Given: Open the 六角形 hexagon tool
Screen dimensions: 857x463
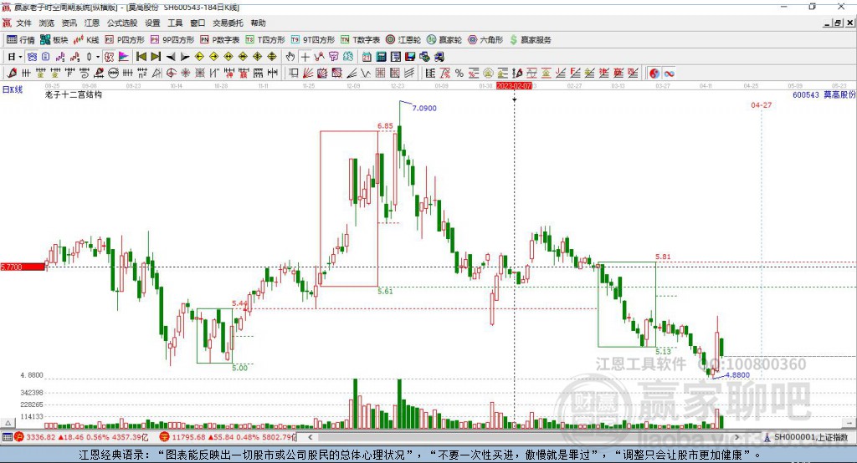Looking at the screenshot, I should [485, 40].
